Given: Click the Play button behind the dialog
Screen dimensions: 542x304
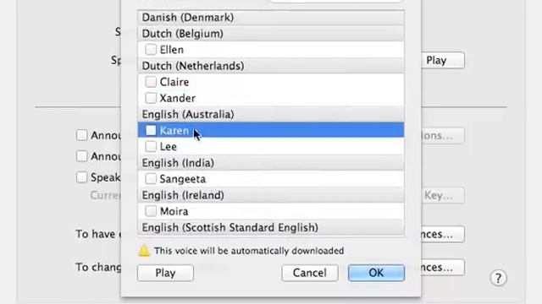Looking at the screenshot, I should pyautogui.click(x=442, y=60).
